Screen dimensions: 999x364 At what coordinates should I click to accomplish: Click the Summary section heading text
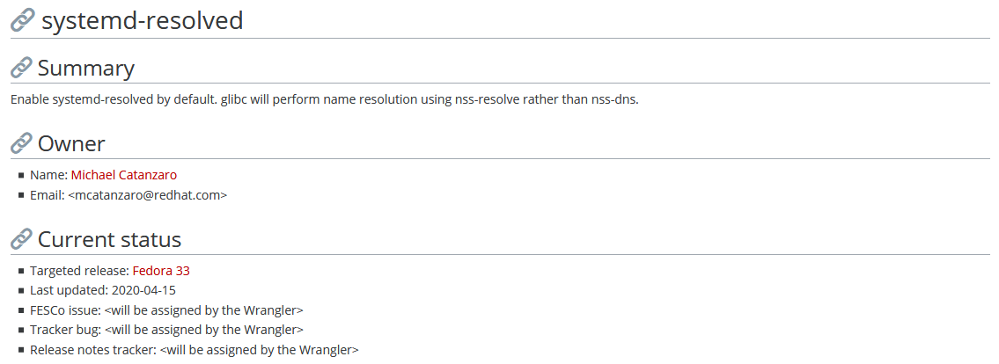[x=85, y=69]
